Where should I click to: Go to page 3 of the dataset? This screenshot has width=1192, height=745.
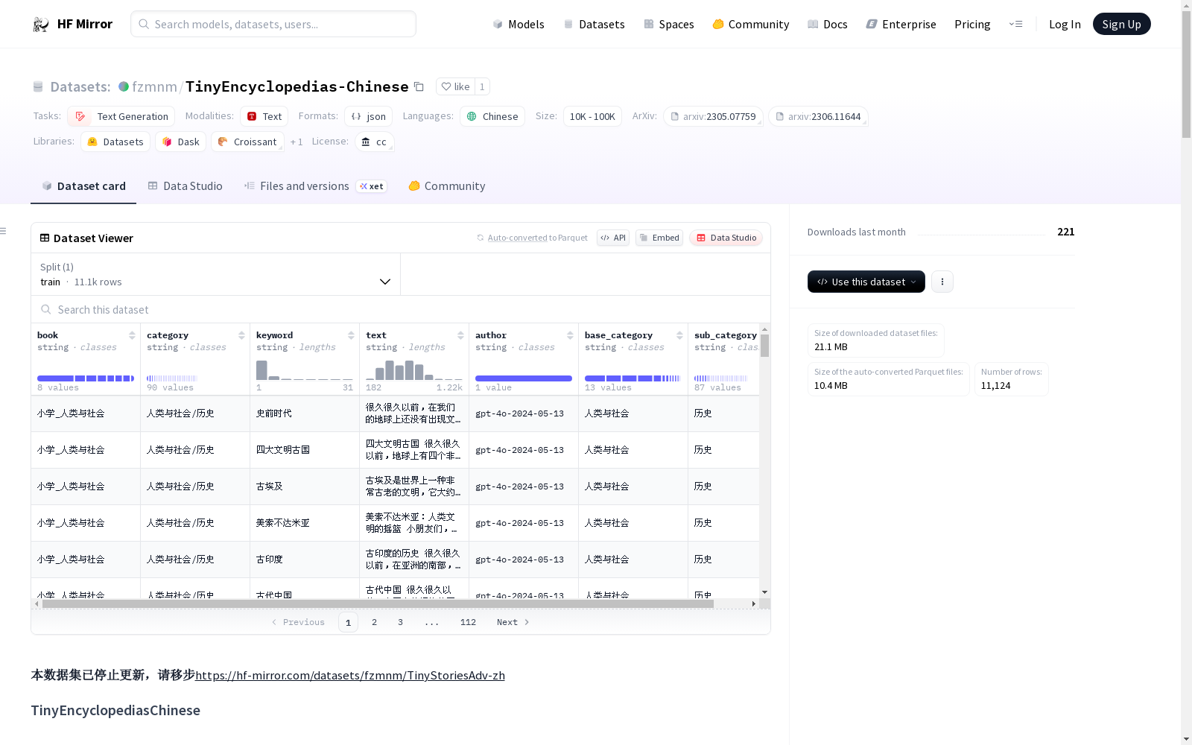[x=400, y=622]
